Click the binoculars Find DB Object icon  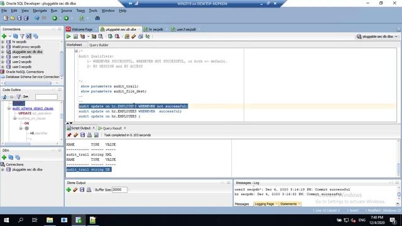[97, 18]
